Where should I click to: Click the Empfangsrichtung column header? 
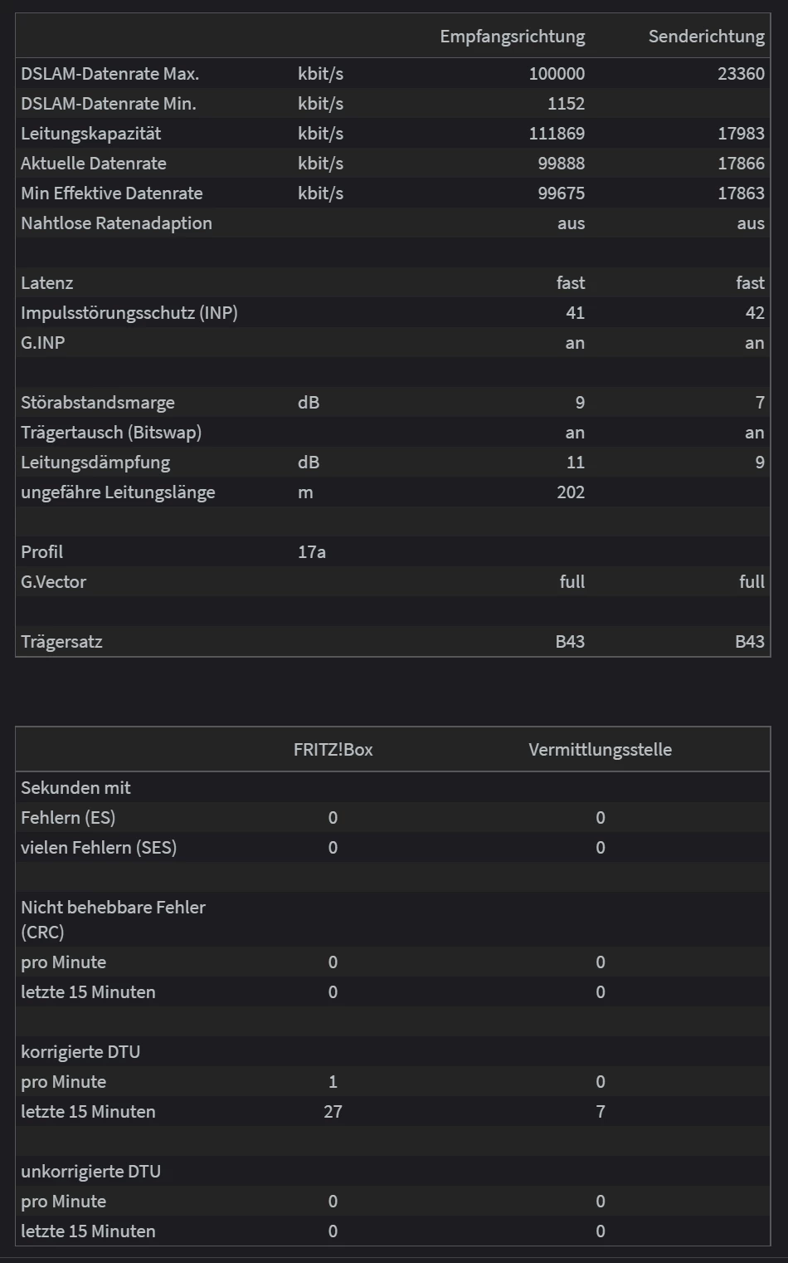point(512,37)
